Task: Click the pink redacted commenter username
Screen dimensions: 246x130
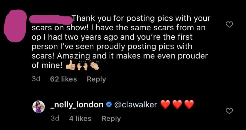Action: point(51,20)
